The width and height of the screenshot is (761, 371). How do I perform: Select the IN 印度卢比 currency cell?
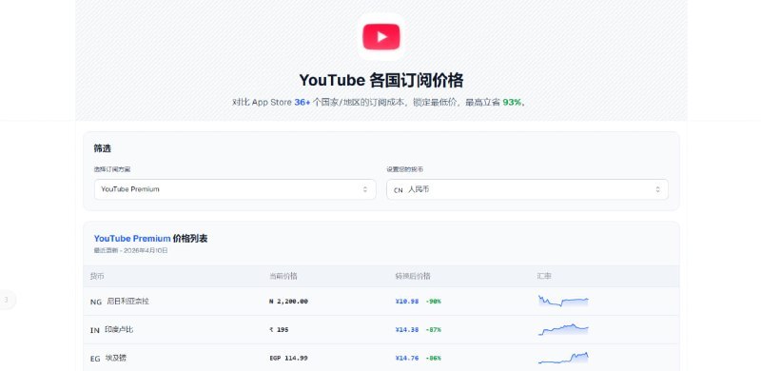click(x=111, y=330)
